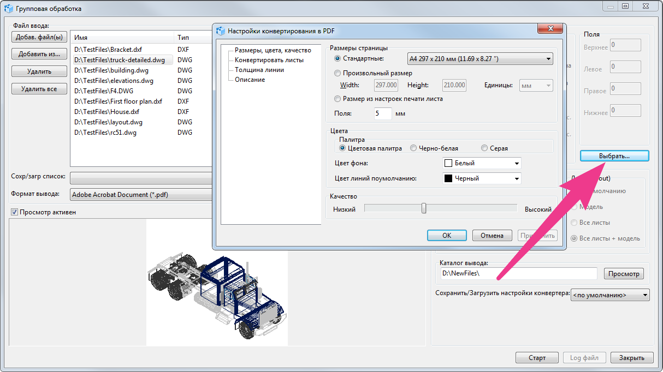Click the Тип column header
Screen dimensions: 663x372
[193, 38]
